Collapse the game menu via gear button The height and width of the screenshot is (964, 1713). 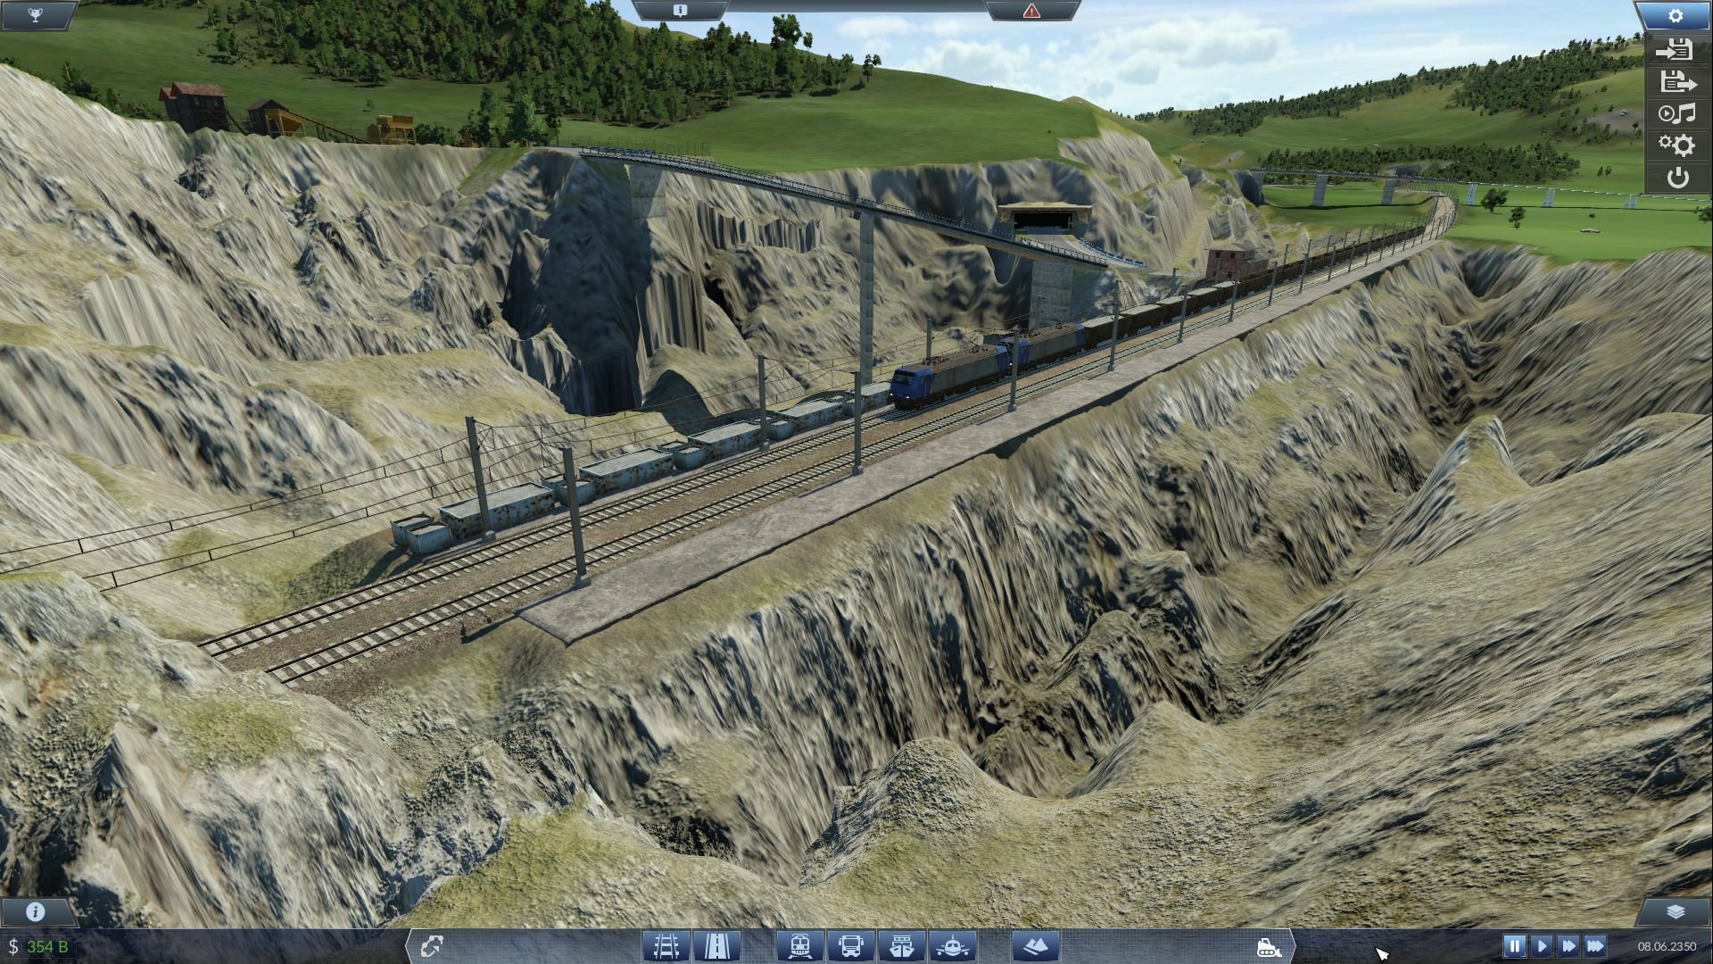coord(1675,15)
